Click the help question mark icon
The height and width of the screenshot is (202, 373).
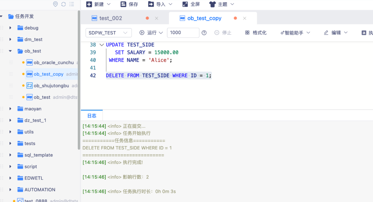[204, 33]
